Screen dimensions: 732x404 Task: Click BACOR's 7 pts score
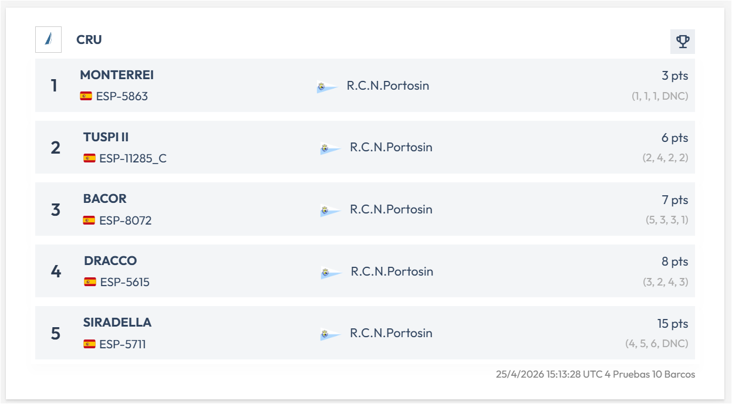click(x=674, y=200)
